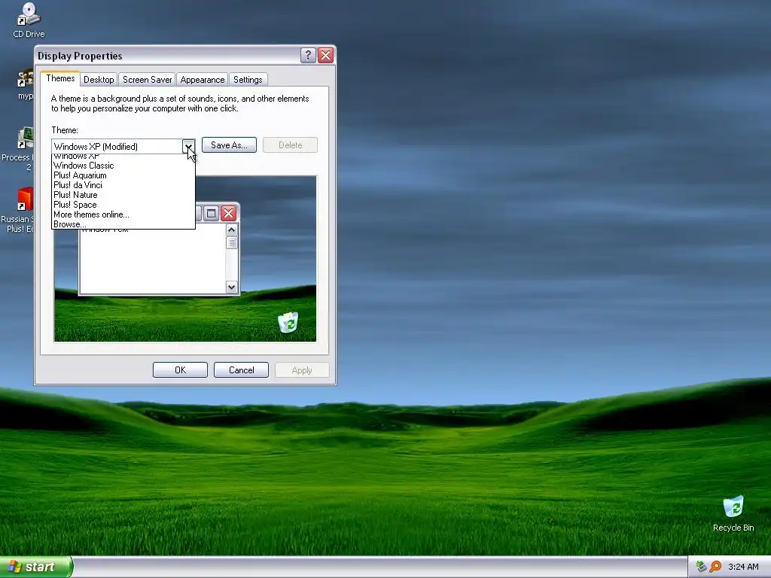Click the preview window's maximize icon
This screenshot has height=578, width=771.
point(211,213)
